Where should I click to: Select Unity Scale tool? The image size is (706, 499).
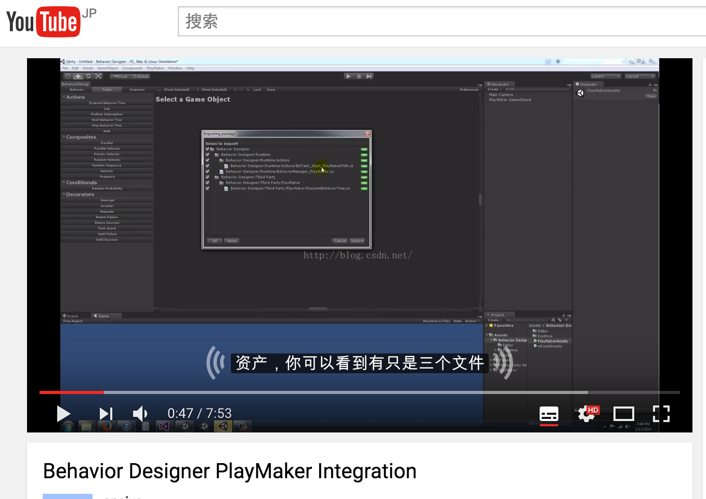click(98, 76)
